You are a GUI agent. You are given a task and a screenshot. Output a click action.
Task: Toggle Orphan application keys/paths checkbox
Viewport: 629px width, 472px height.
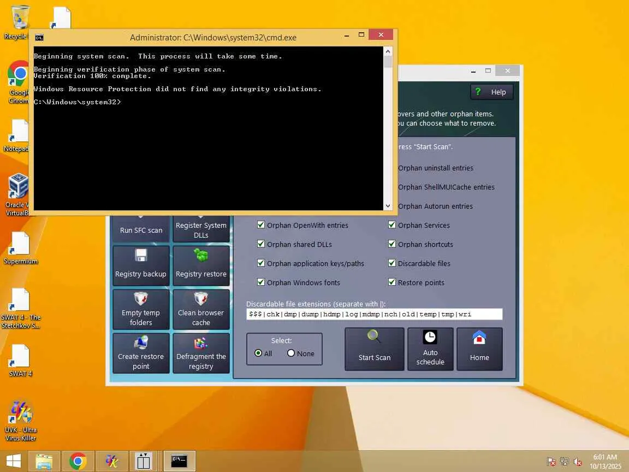pos(261,263)
